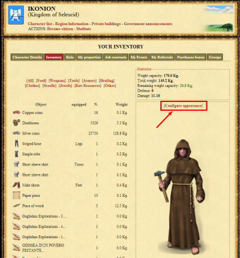Select the Doubloons item icon
This screenshot has height=258, width=240.
16,122
